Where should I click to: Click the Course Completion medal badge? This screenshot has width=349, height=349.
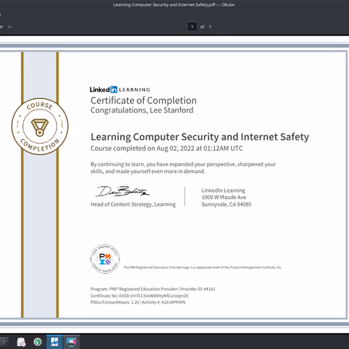coord(40,126)
